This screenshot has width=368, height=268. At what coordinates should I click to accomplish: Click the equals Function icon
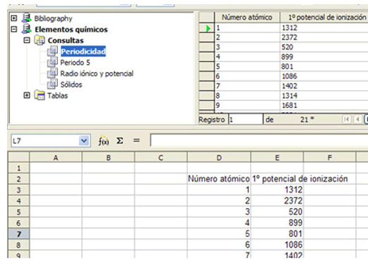[x=136, y=140]
